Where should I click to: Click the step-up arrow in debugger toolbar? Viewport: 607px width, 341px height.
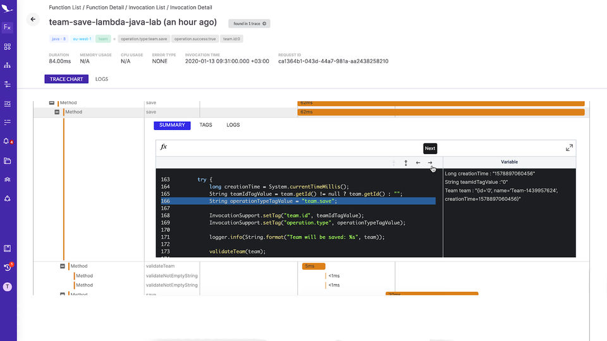tap(406, 163)
